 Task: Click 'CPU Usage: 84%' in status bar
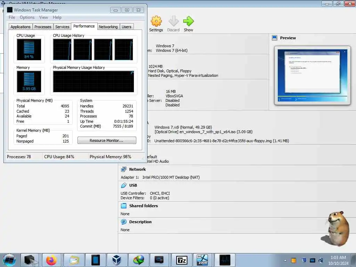(59, 157)
